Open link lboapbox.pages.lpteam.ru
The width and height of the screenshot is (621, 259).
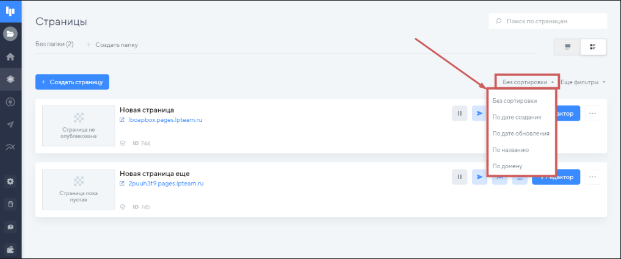click(165, 120)
